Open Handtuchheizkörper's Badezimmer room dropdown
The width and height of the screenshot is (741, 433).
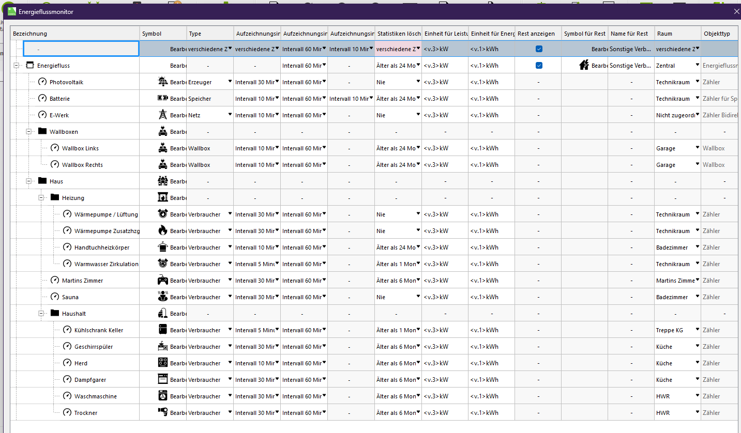tap(697, 247)
